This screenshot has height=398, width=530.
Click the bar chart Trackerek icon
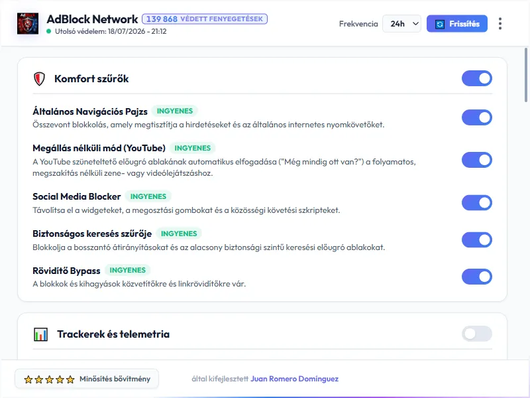click(x=40, y=334)
